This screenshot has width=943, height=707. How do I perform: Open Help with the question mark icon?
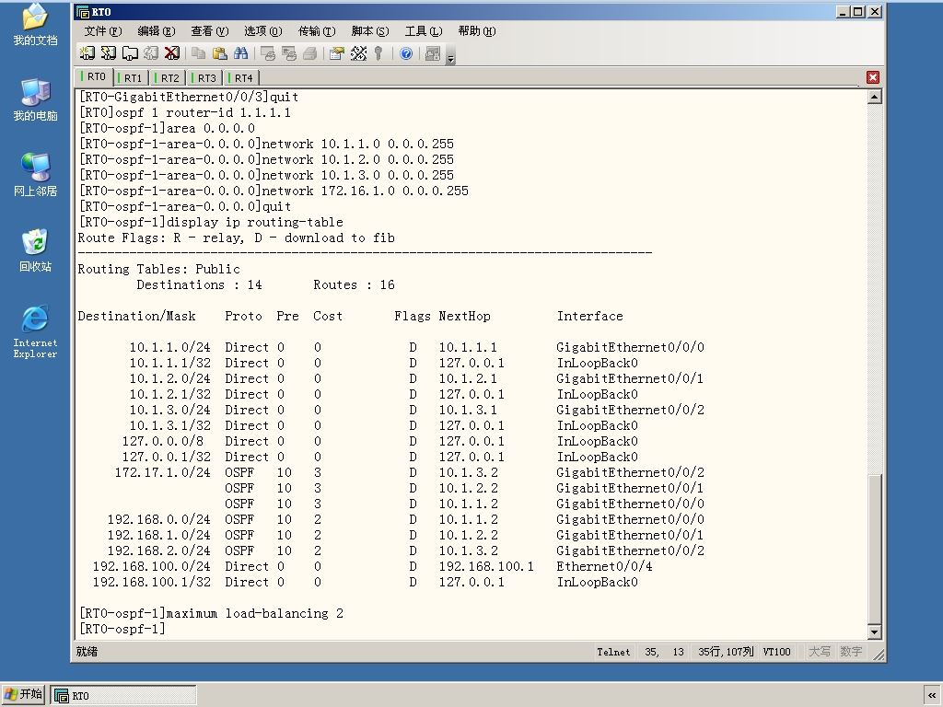(x=406, y=53)
